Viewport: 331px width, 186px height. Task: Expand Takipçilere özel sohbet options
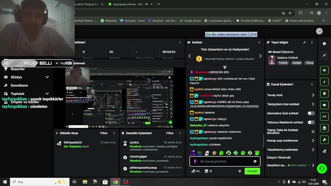[313, 104]
